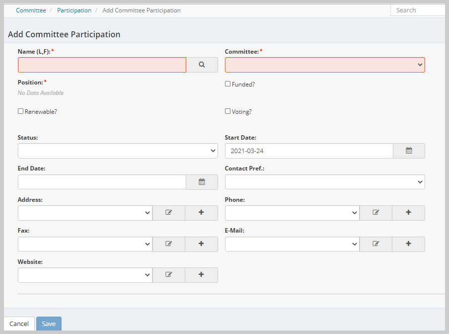Screen dimensions: 449x334
Task: Add a new E-Mail with plus icon
Action: click(x=409, y=244)
